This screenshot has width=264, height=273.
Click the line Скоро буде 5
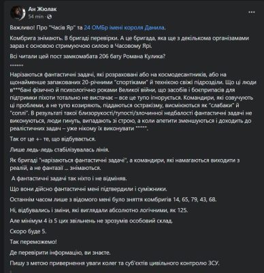pos(28,231)
